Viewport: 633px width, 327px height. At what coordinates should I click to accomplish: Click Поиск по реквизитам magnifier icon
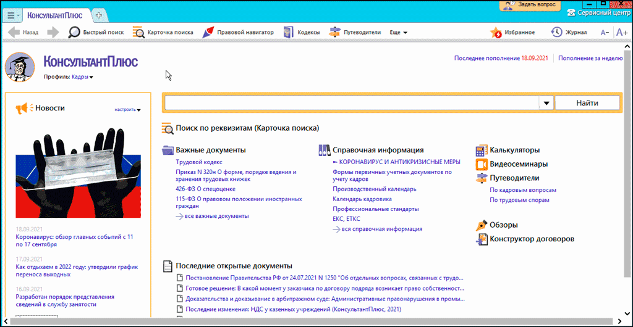(168, 128)
